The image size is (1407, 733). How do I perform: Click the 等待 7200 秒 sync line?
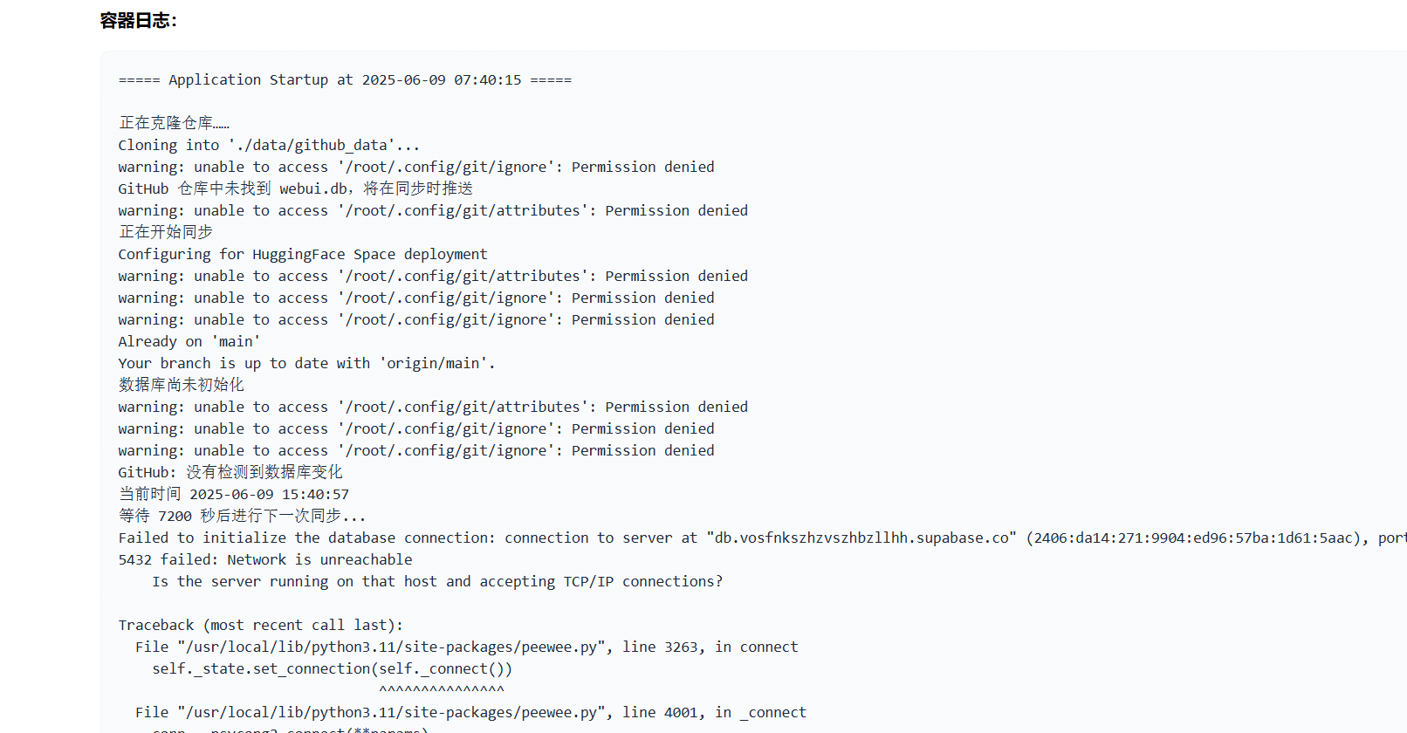(243, 516)
